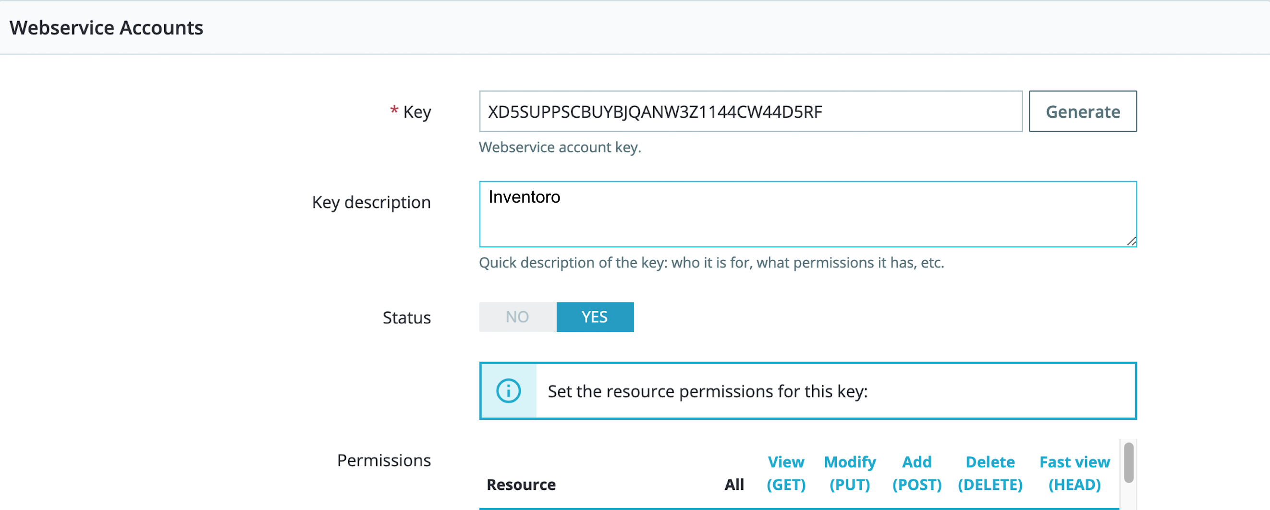
Task: Click the Webservice Accounts heading
Action: (106, 27)
